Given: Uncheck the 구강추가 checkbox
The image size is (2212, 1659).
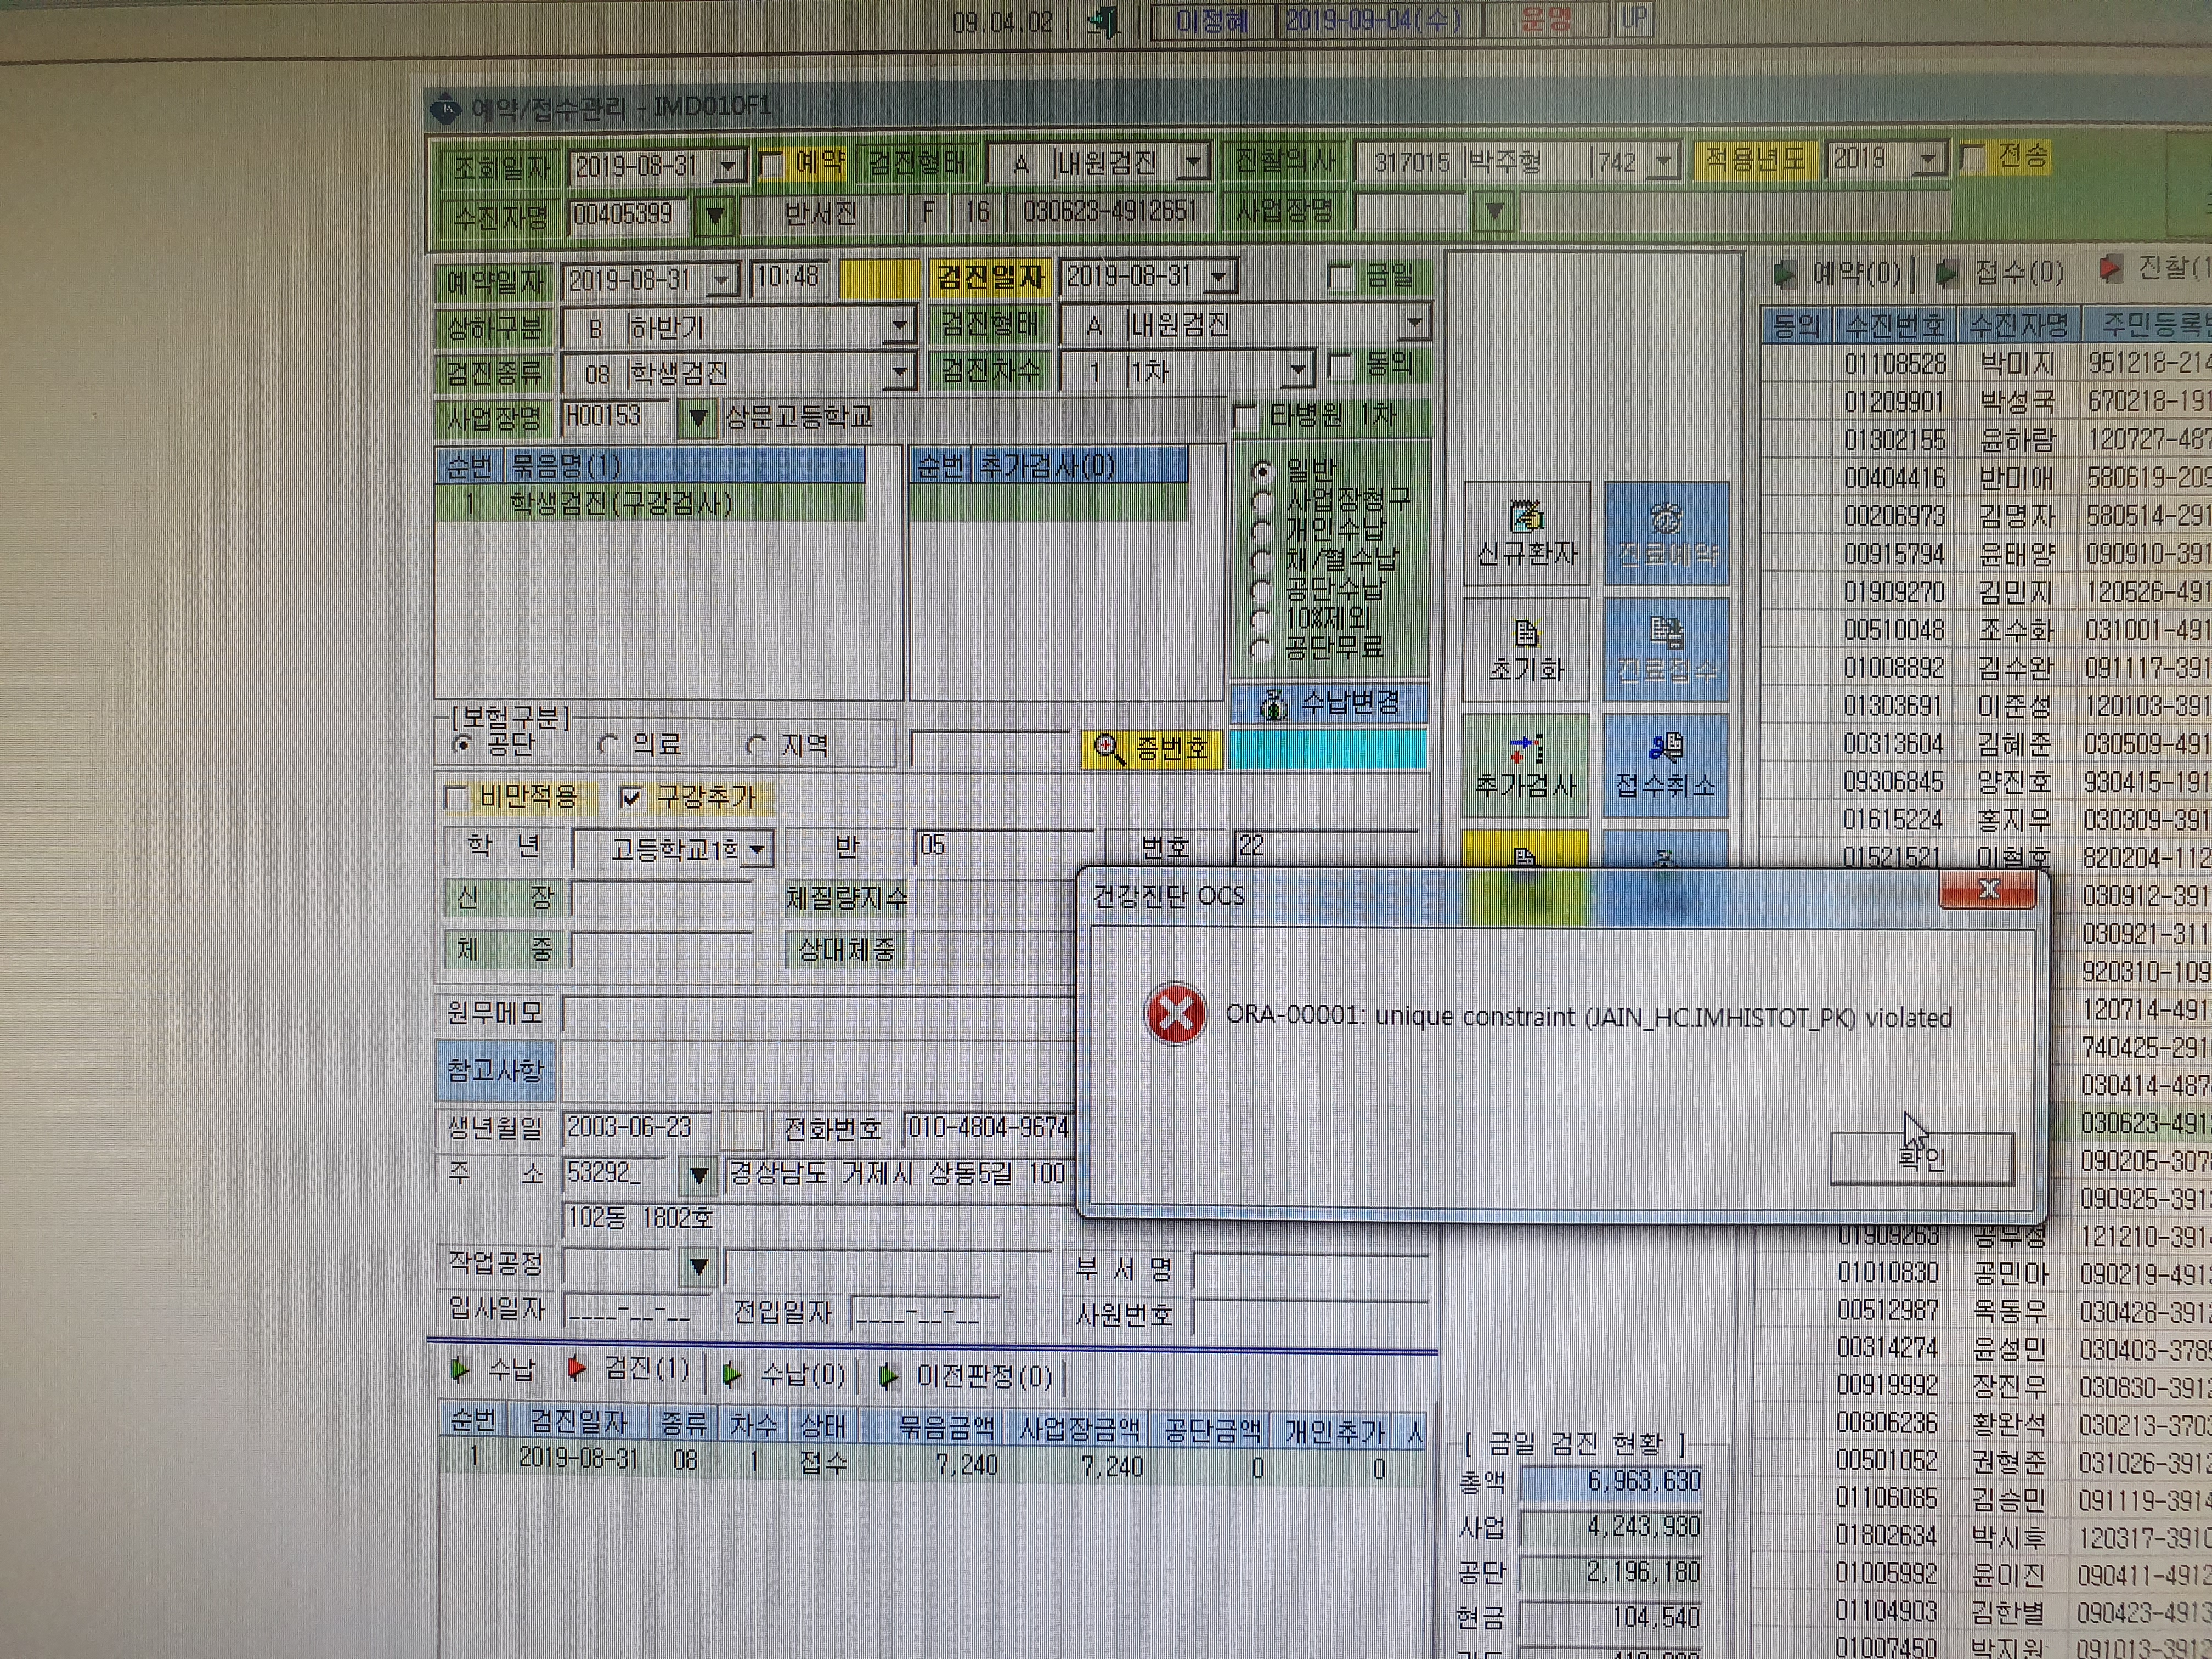Looking at the screenshot, I should coord(630,797).
